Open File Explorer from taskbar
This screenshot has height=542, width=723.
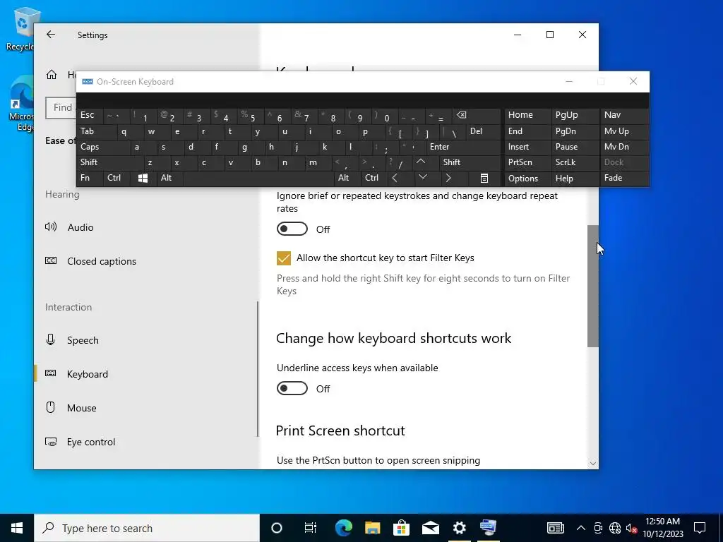point(373,528)
